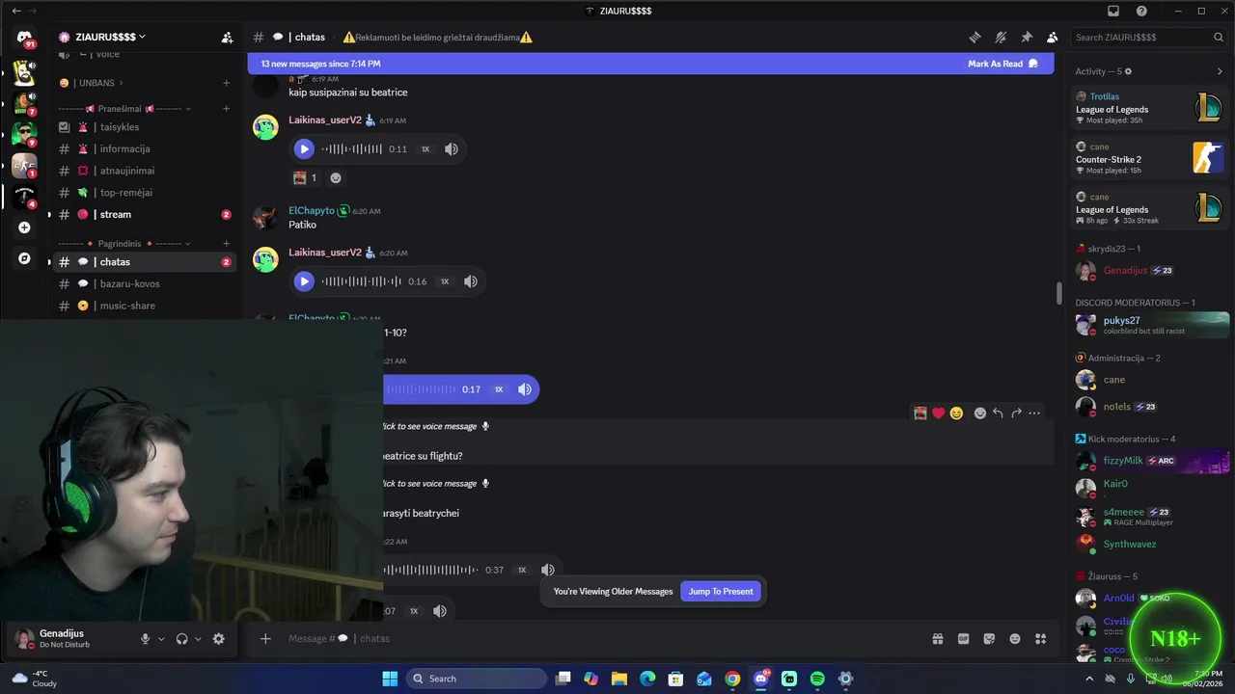The height and width of the screenshot is (694, 1235).
Task: Open the gift picker icon
Action: pyautogui.click(x=937, y=638)
